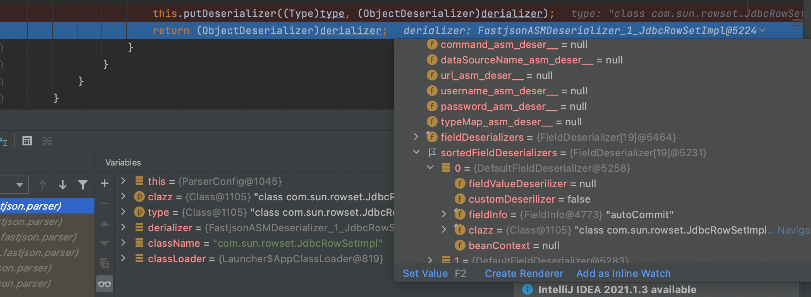Click the parameter icon beside type variable
The height and width of the screenshot is (297, 811).
139,212
